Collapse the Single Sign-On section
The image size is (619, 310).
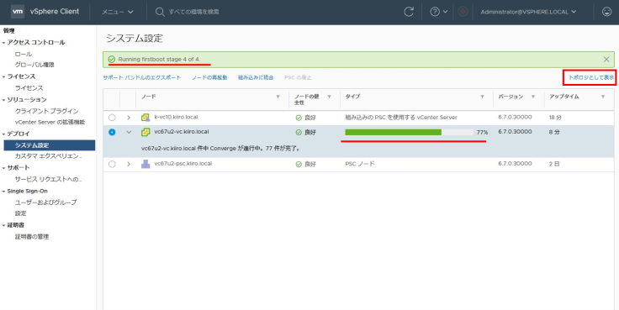3,192
